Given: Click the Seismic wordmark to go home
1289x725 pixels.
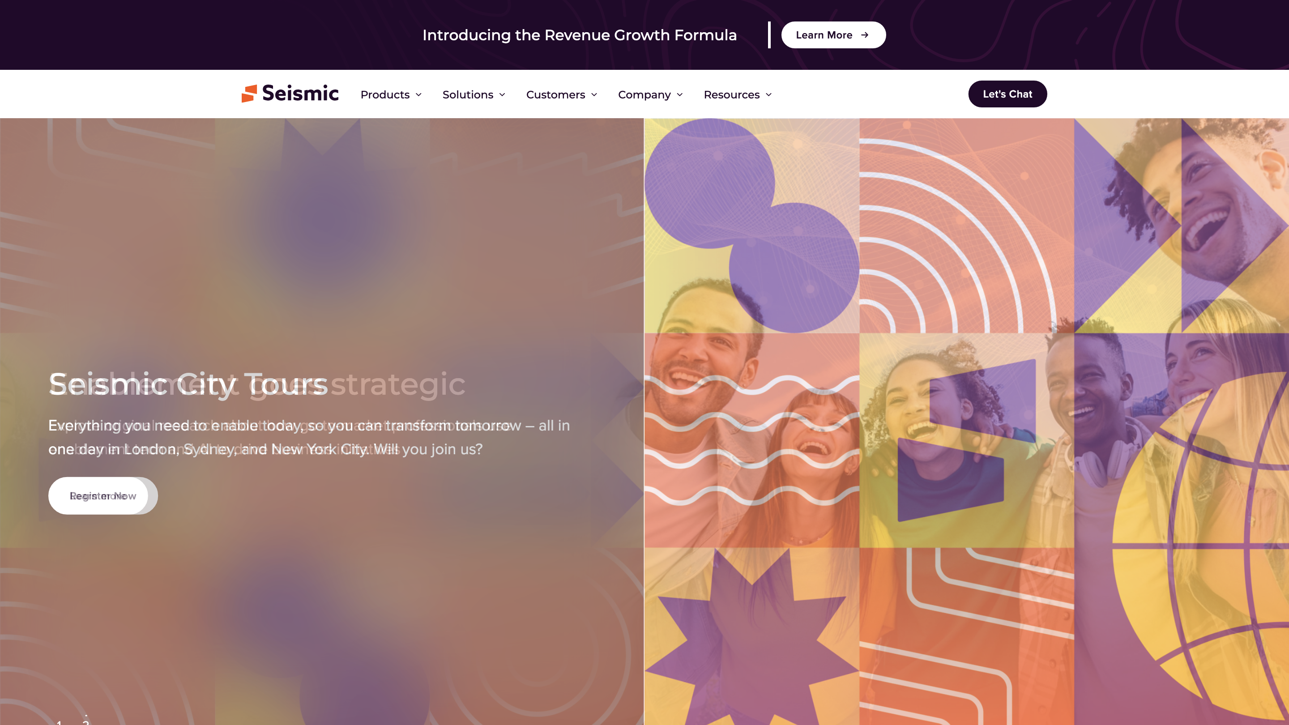Looking at the screenshot, I should pyautogui.click(x=300, y=94).
